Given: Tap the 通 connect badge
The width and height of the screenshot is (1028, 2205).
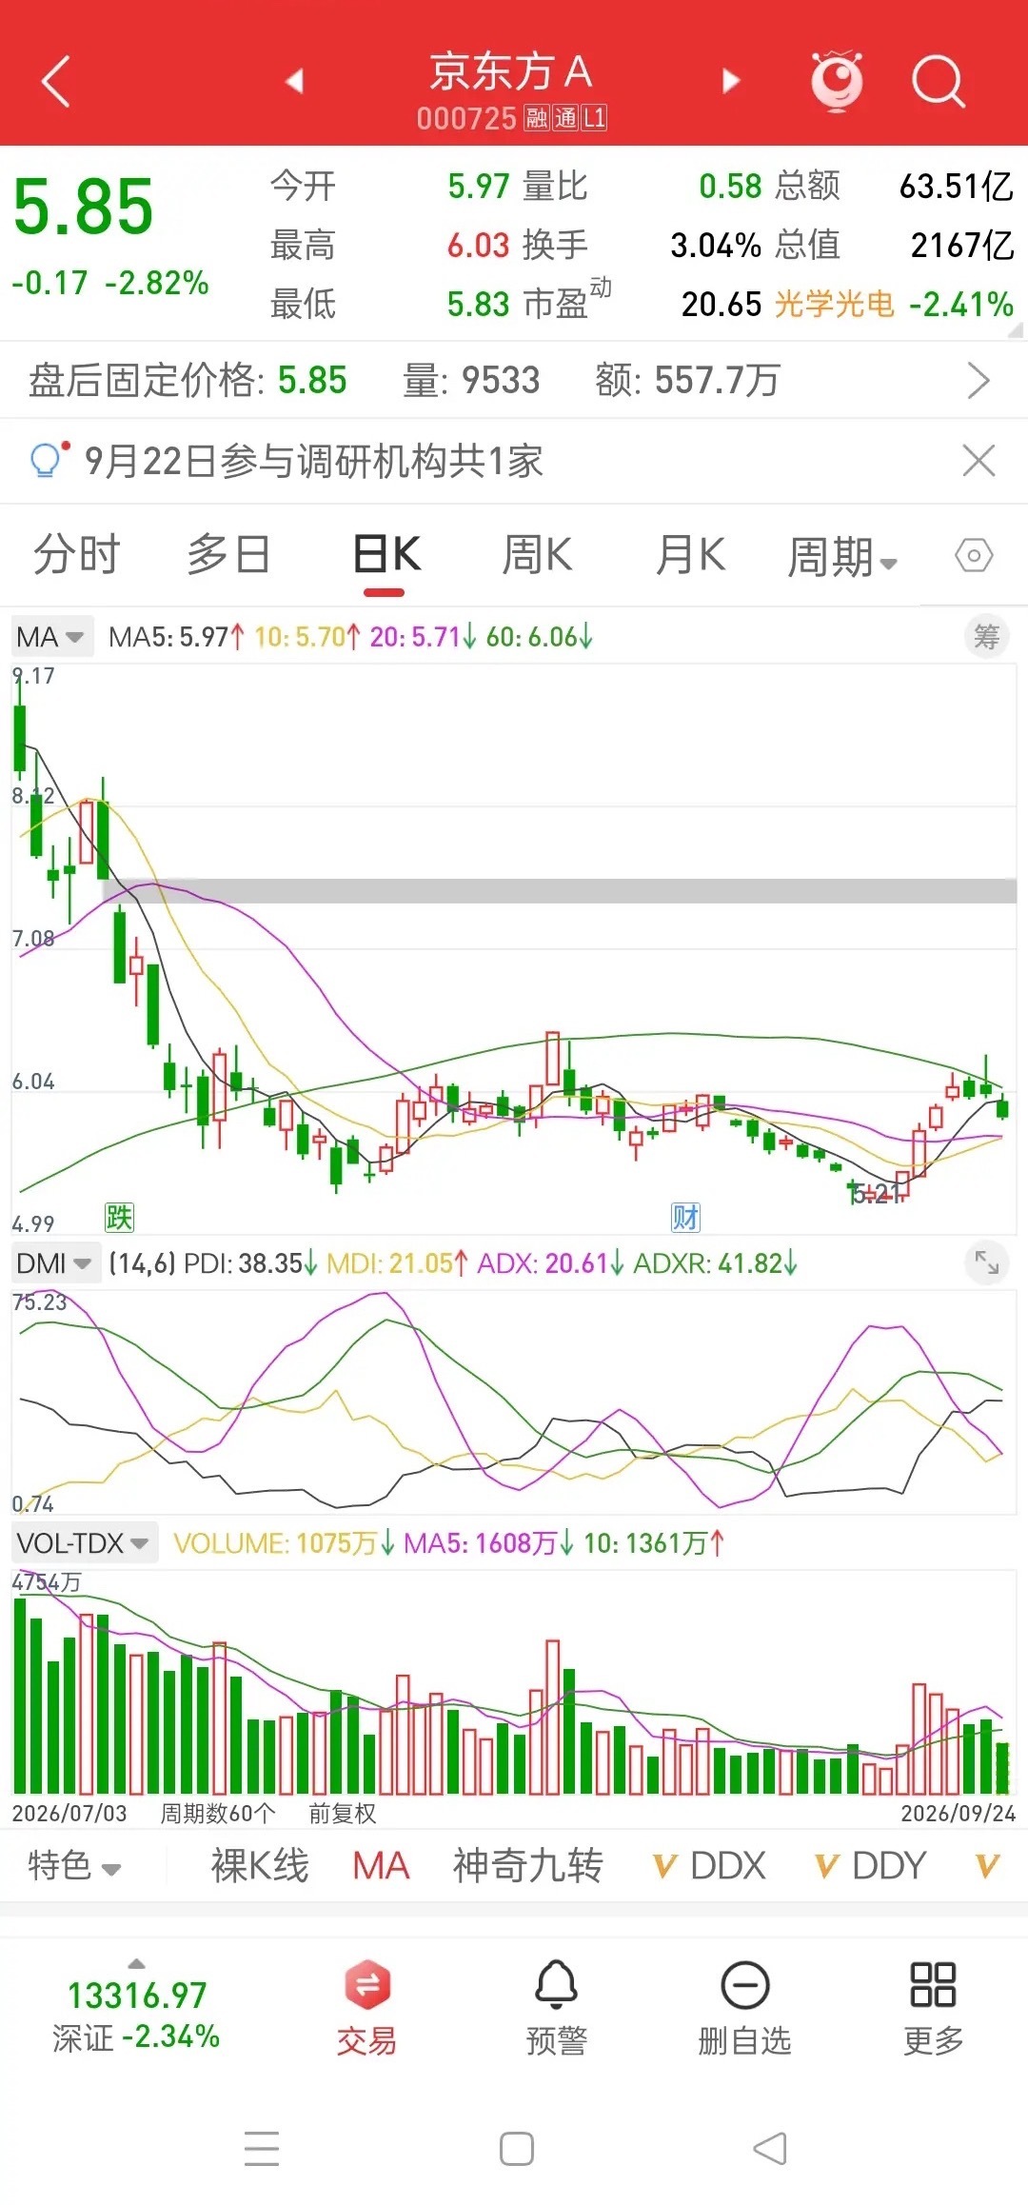Looking at the screenshot, I should pyautogui.click(x=565, y=118).
